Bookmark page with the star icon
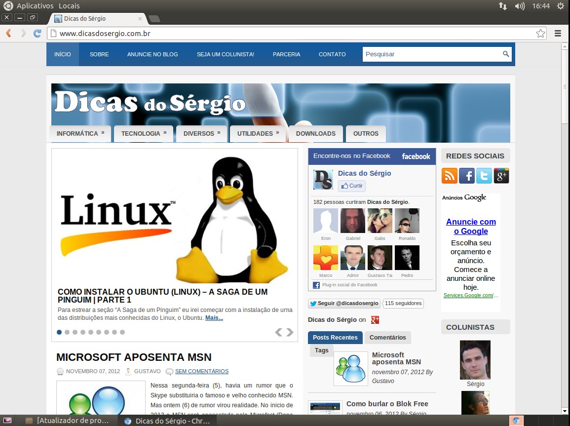The height and width of the screenshot is (426, 570). coord(540,34)
